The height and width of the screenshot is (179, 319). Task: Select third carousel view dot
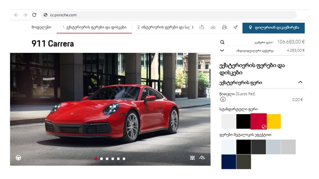point(107,159)
